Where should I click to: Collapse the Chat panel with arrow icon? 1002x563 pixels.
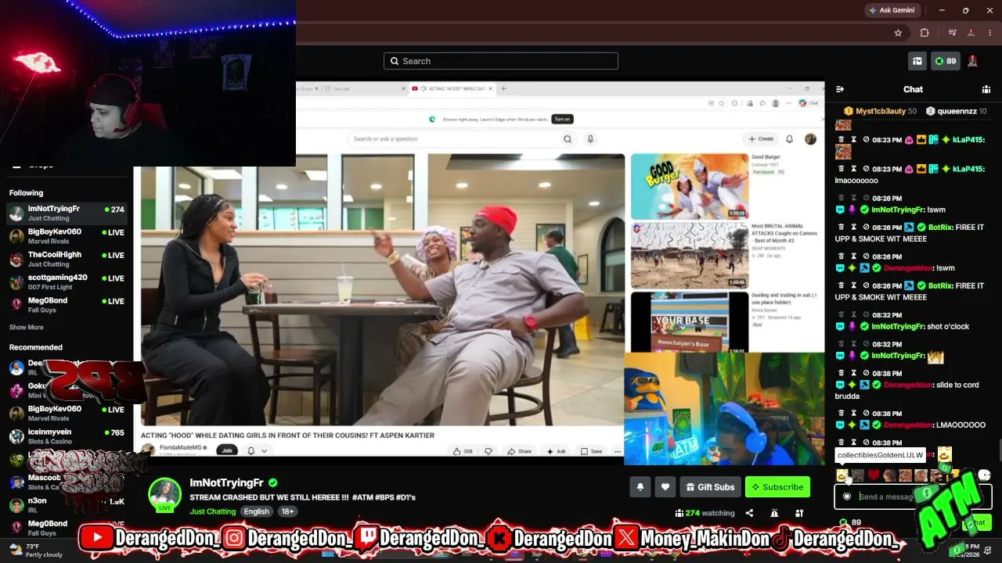click(839, 89)
